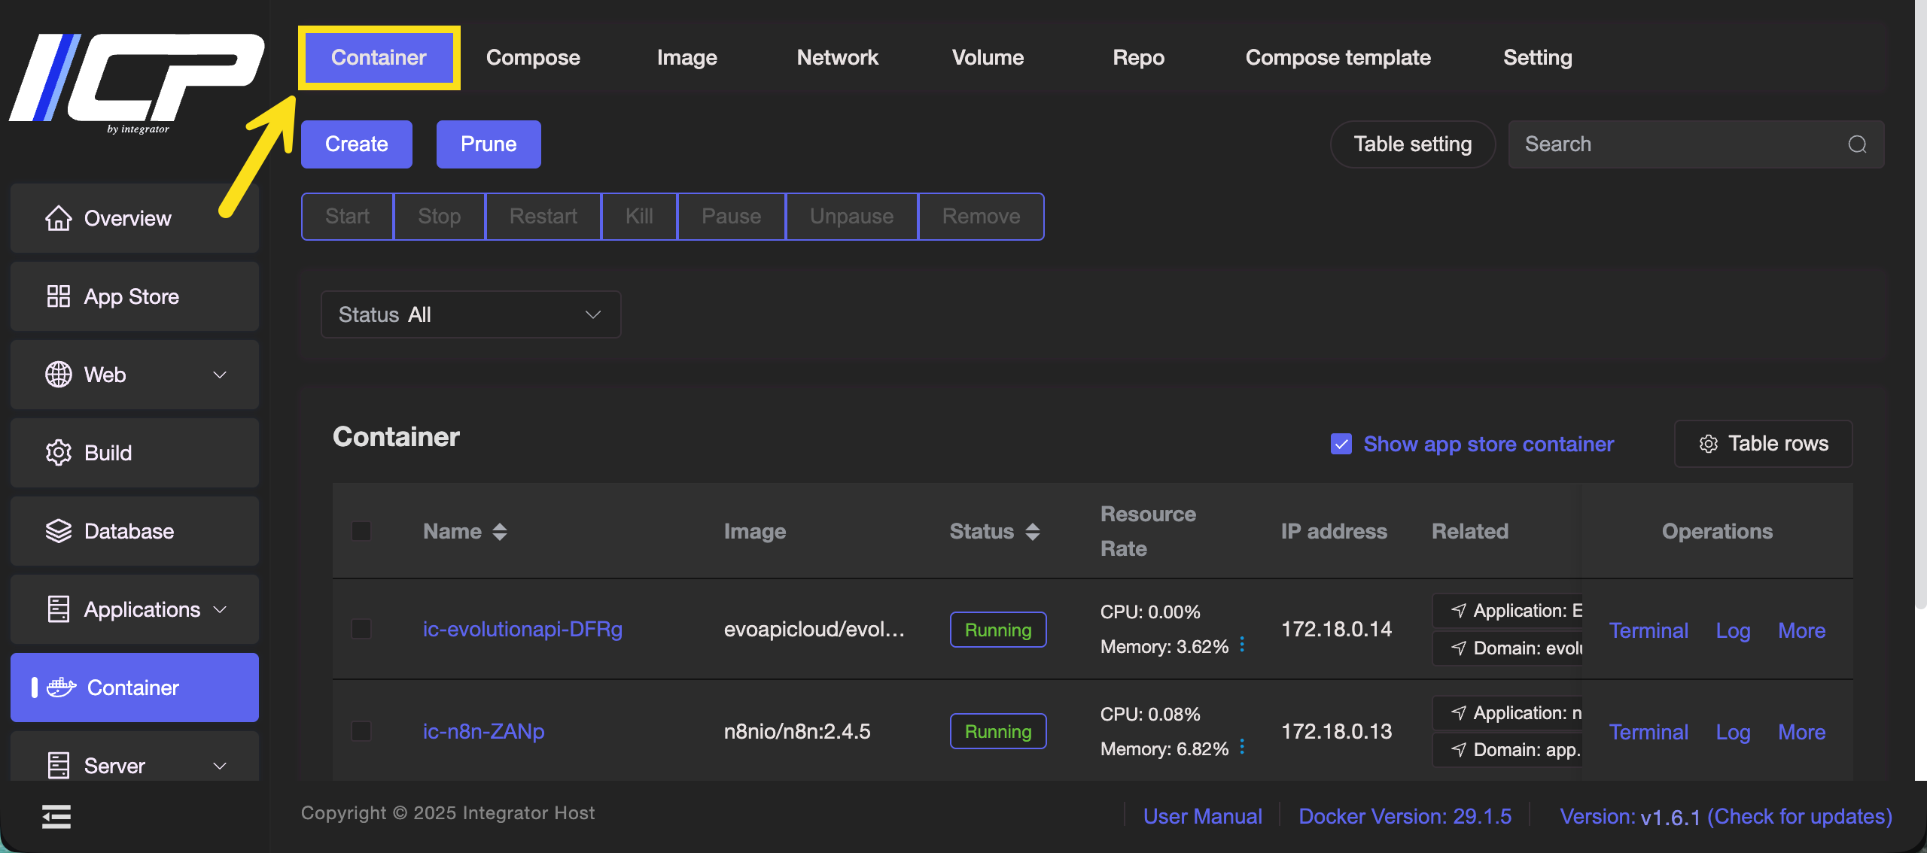This screenshot has width=1927, height=853.
Task: Collapse the sidebar with the menu-fold icon
Action: (56, 816)
